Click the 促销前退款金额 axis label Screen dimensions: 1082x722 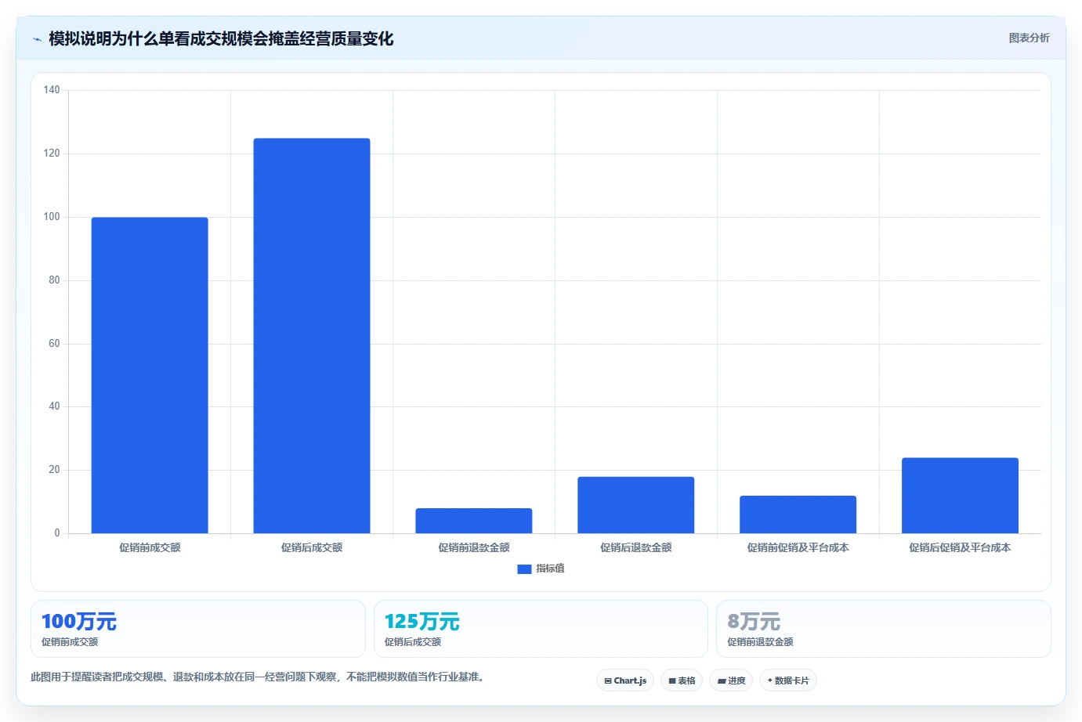click(474, 547)
